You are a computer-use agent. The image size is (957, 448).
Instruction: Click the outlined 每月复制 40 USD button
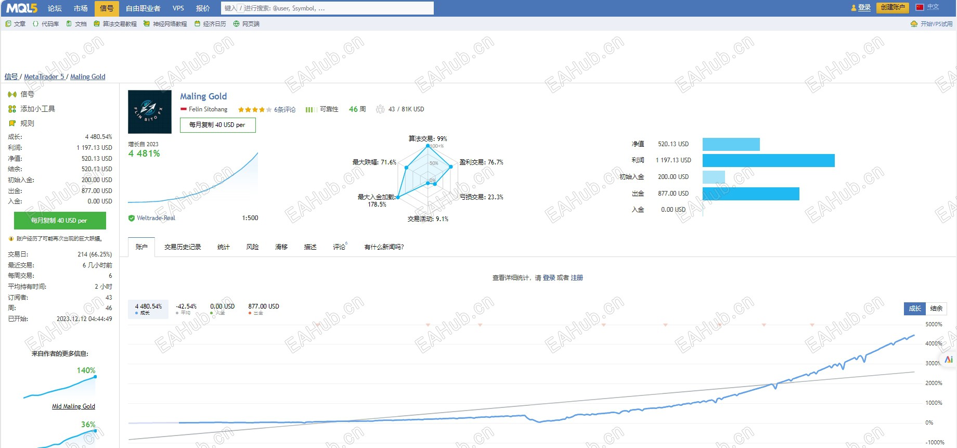[x=217, y=125]
